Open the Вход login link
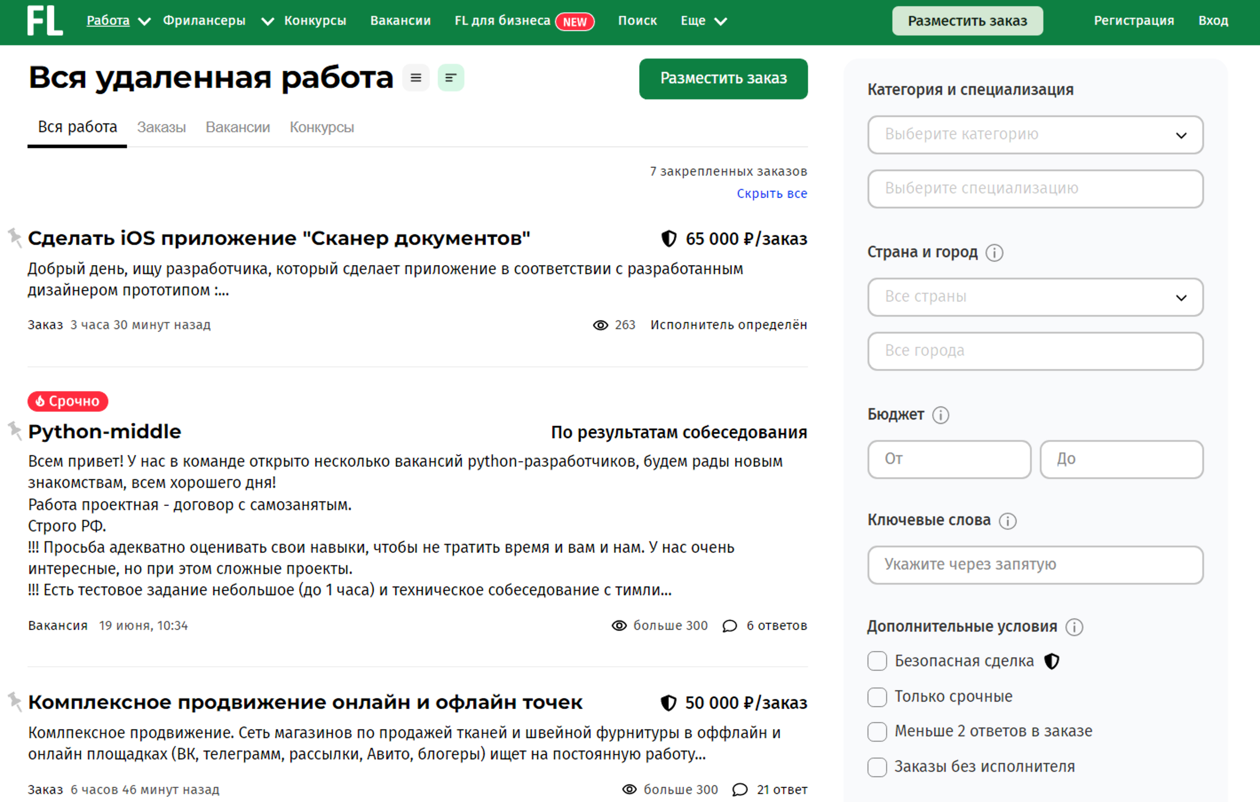Viewport: 1260px width, 802px height. 1213,20
